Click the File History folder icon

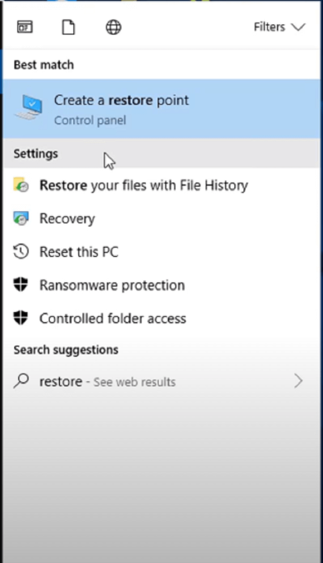point(21,185)
